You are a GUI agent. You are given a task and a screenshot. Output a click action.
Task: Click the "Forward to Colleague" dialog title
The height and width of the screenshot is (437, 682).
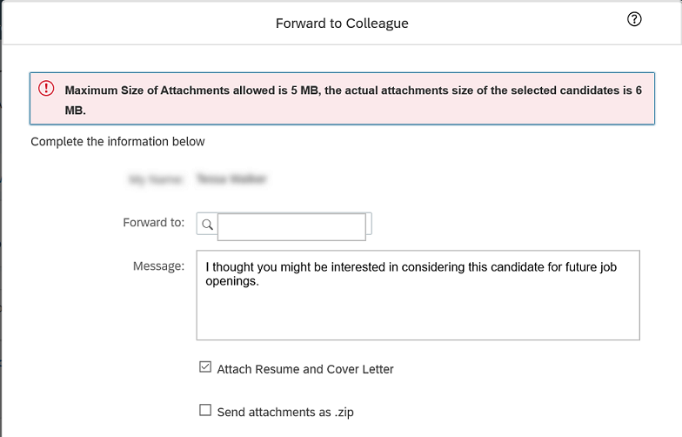343,23
